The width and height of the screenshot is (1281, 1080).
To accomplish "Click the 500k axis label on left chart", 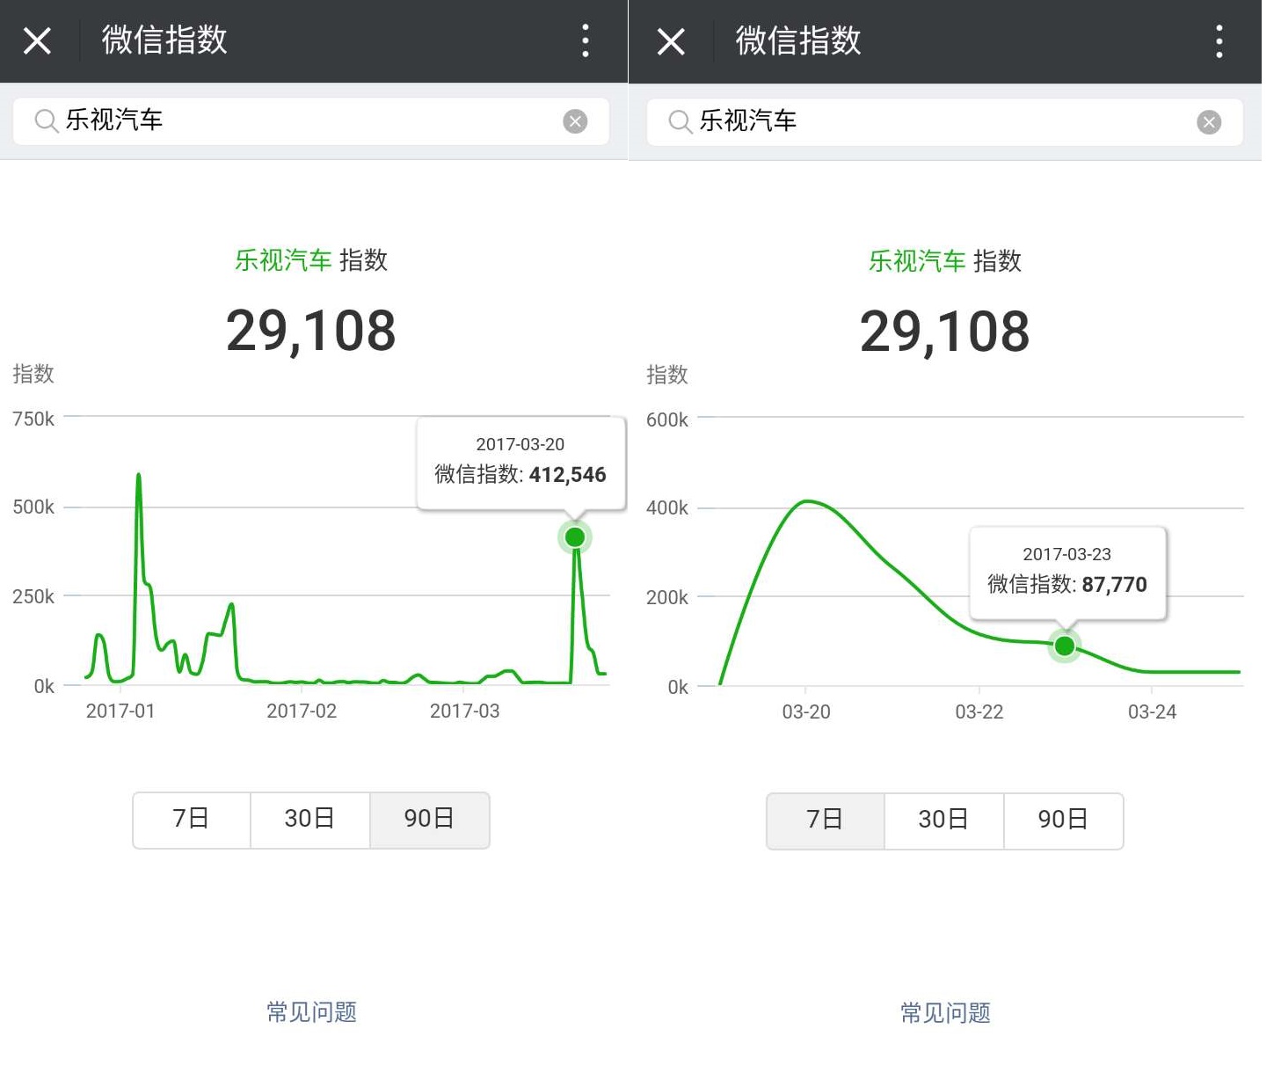I will point(33,507).
